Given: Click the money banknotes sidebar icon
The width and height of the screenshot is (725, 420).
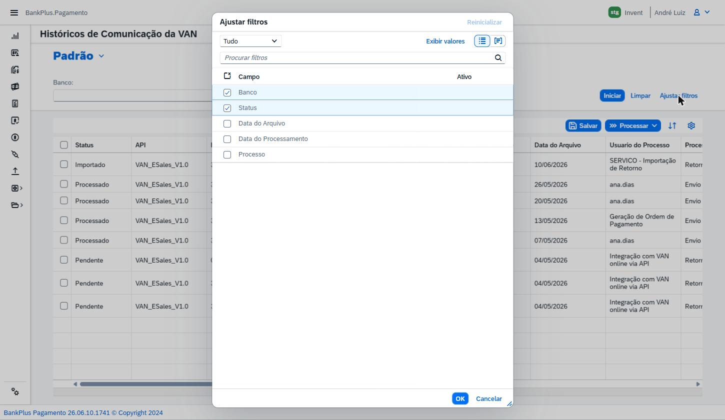Looking at the screenshot, I should (x=15, y=86).
